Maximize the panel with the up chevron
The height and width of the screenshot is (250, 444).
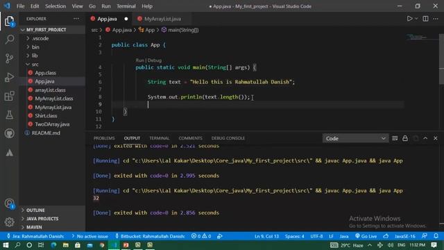pyautogui.click(x=425, y=138)
